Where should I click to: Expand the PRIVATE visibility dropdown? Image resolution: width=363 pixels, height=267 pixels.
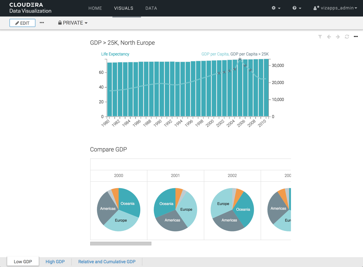tap(73, 23)
